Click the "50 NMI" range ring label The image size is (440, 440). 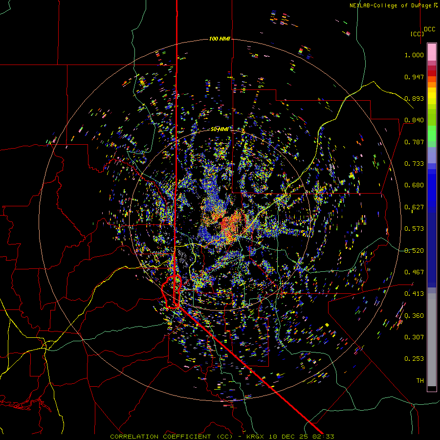[220, 129]
